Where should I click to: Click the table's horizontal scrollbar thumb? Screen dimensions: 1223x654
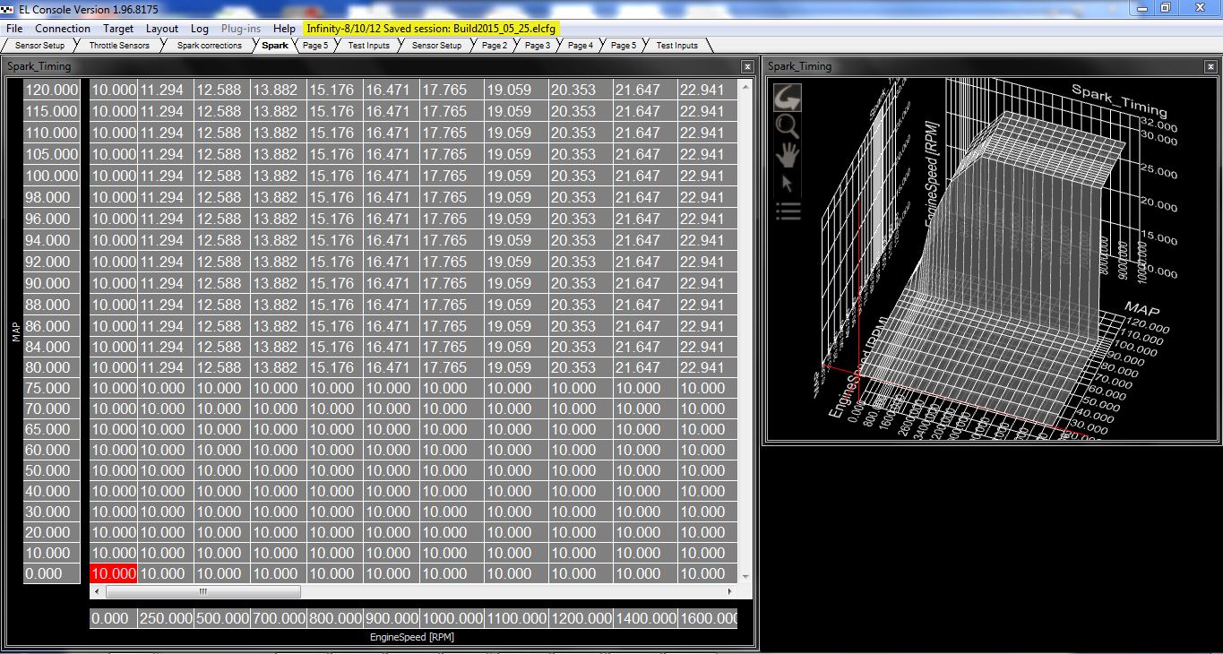[202, 592]
